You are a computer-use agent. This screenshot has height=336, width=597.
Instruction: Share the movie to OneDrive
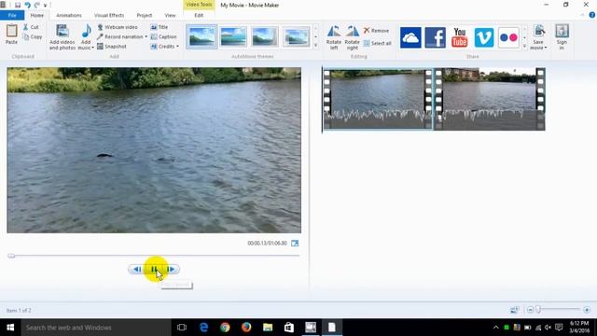point(410,37)
